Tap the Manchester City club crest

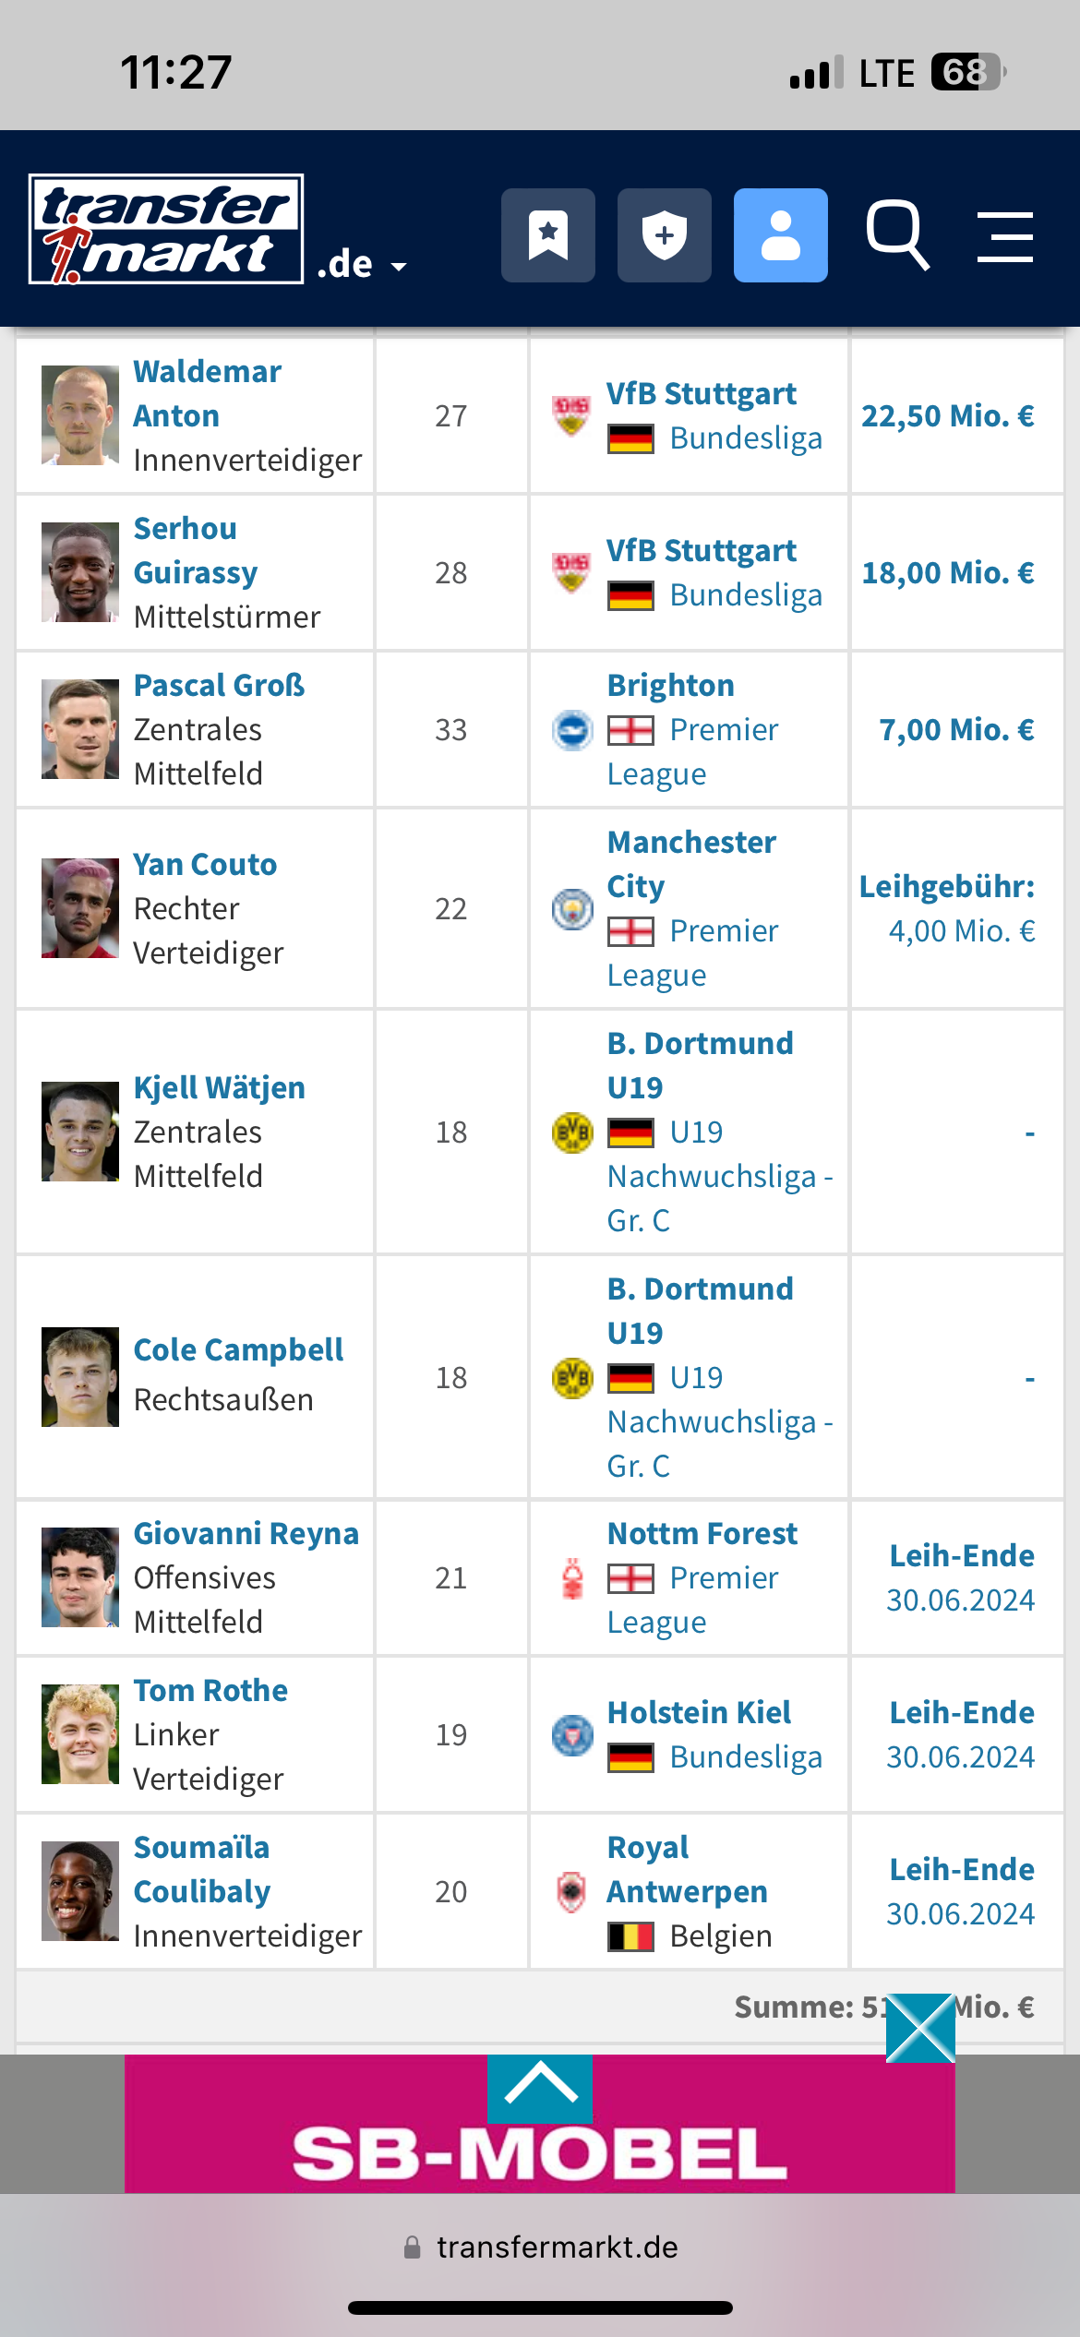572,909
